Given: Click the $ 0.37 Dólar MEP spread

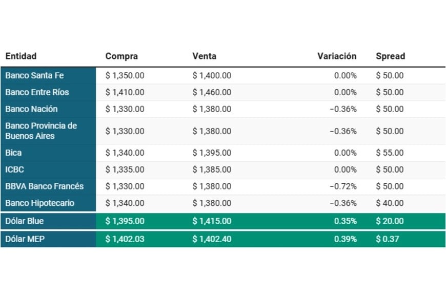Looking at the screenshot, I should [x=388, y=239].
